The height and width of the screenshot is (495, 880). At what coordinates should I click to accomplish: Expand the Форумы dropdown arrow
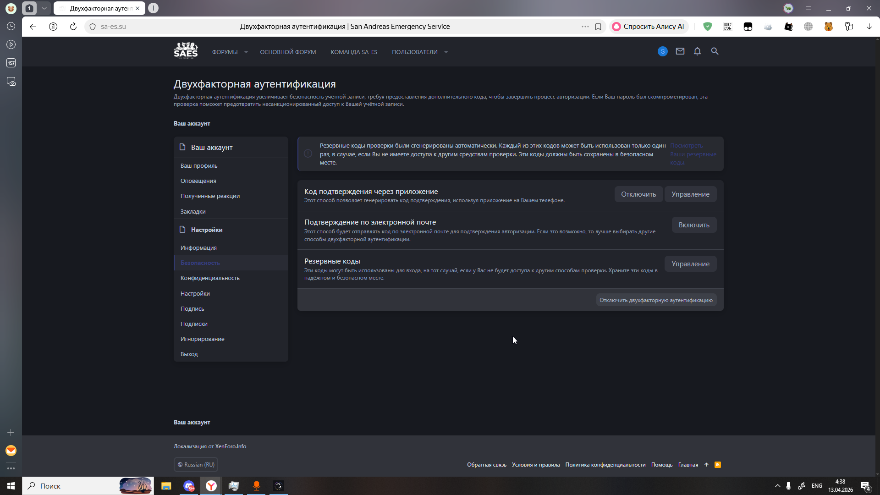pyautogui.click(x=246, y=52)
